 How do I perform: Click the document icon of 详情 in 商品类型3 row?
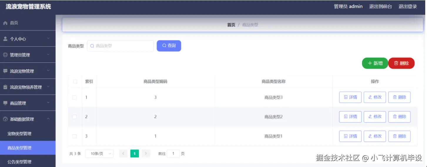[x=346, y=97]
